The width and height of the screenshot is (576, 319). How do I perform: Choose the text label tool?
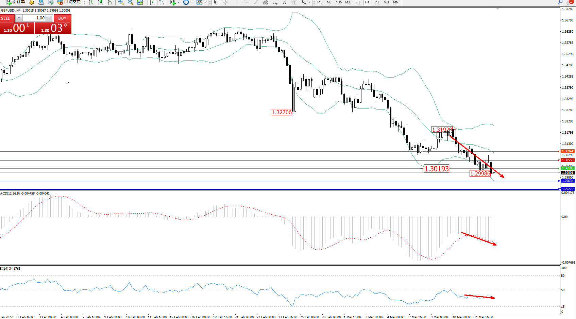294,2
